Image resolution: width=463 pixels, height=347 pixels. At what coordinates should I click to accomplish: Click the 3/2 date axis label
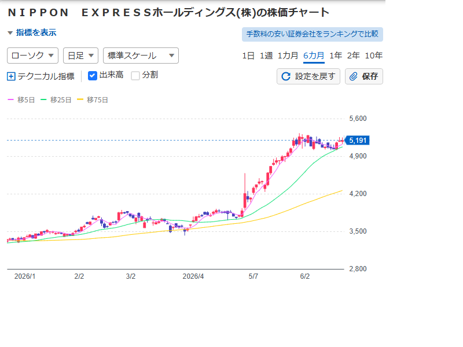click(131, 276)
